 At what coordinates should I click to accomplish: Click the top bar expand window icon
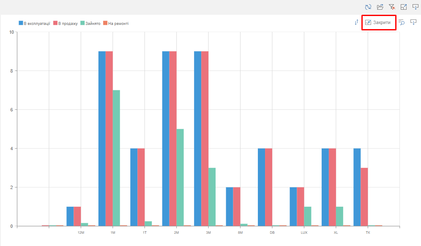(x=404, y=7)
